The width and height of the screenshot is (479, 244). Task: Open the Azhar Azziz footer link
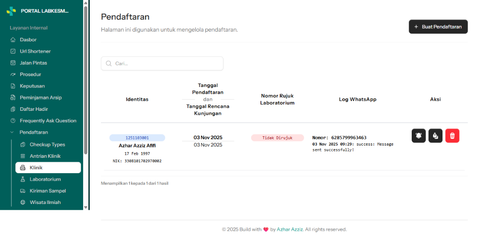(x=289, y=229)
